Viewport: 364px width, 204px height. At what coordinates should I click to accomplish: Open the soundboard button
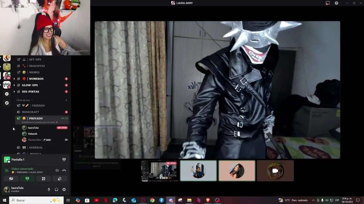click(x=60, y=179)
